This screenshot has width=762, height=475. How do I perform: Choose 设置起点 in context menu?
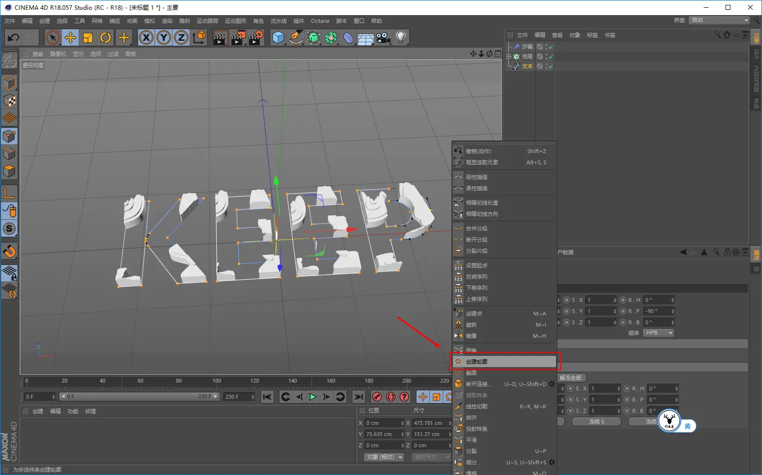click(x=504, y=265)
